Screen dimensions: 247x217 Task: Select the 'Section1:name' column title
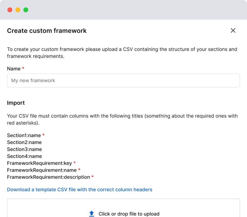pyautogui.click(x=24, y=135)
